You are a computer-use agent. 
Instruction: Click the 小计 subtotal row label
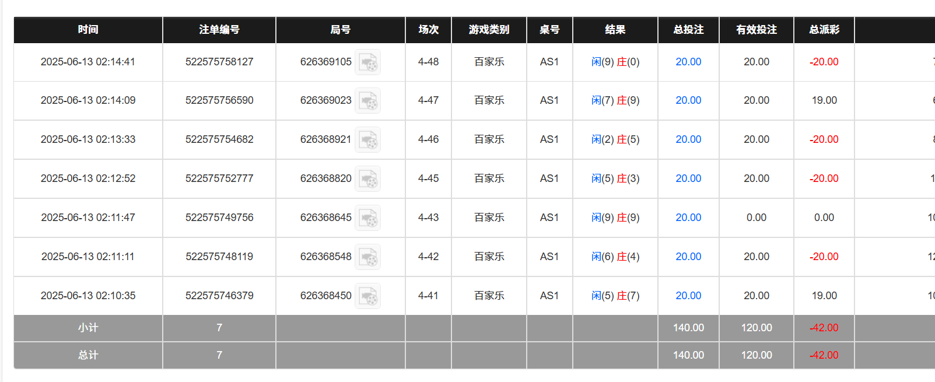click(88, 328)
